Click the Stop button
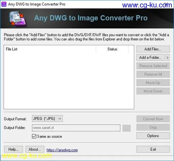Screen dimensions: 174x161 pyautogui.click(x=153, y=127)
